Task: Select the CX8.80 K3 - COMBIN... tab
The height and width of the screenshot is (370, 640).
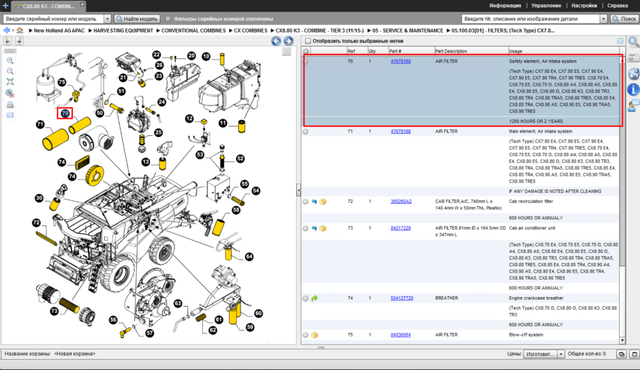Action: [x=48, y=6]
